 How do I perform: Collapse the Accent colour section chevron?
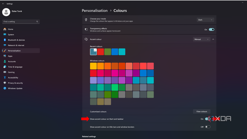(x=213, y=39)
